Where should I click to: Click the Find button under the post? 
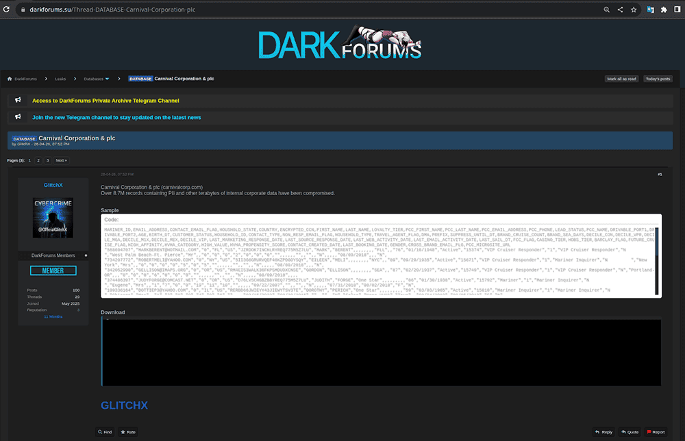[x=105, y=432]
